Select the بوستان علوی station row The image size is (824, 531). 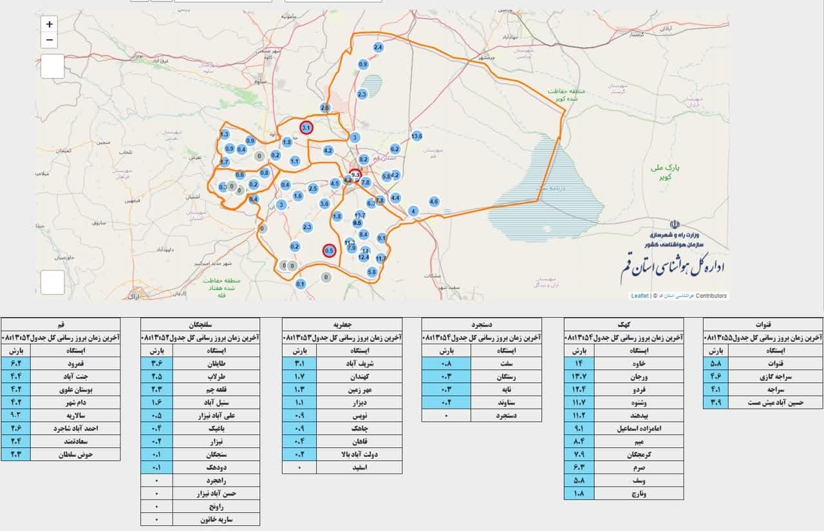pyautogui.click(x=61, y=389)
